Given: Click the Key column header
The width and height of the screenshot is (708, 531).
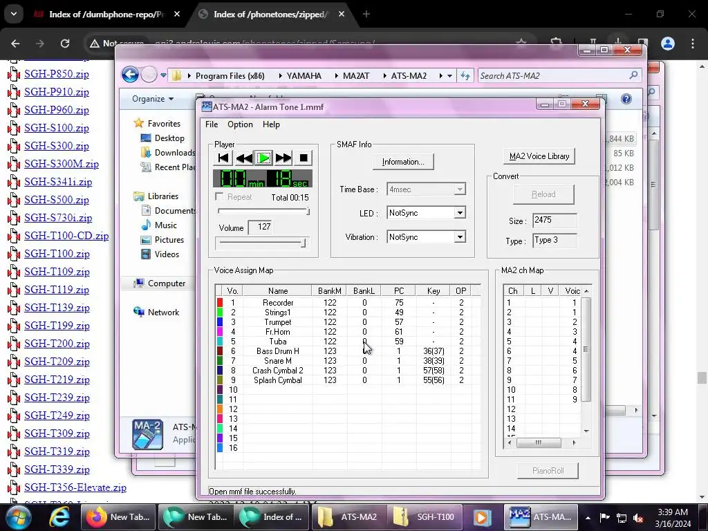Looking at the screenshot, I should tap(434, 291).
